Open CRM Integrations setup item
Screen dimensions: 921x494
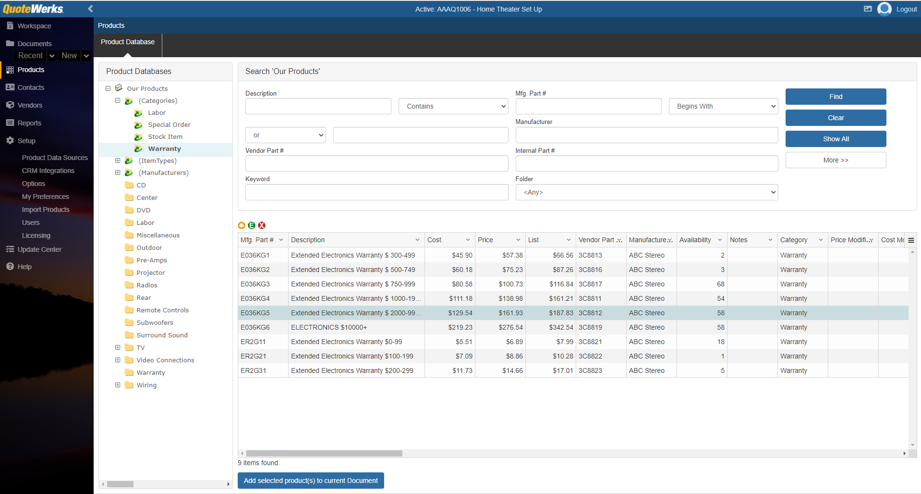pos(48,171)
